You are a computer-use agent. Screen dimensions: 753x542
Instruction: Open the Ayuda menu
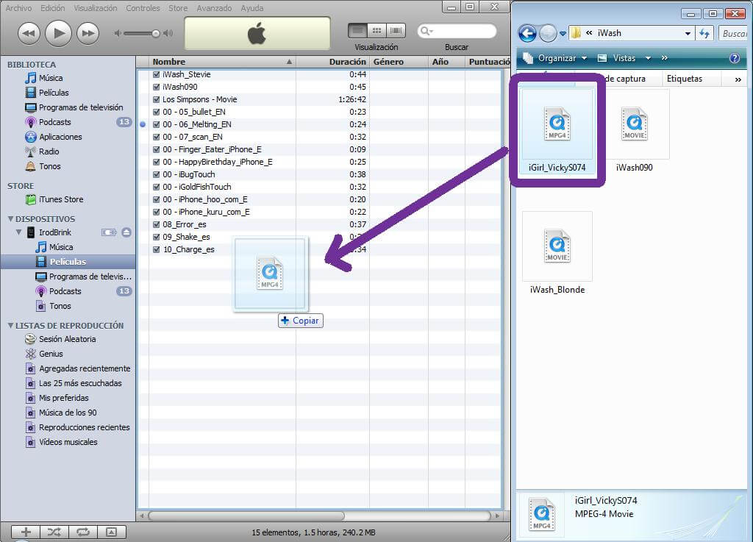point(251,7)
